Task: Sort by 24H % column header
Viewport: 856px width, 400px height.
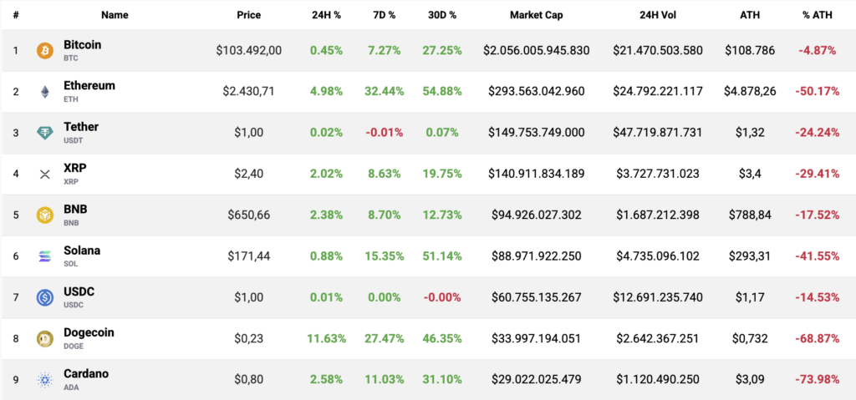Action: point(327,15)
